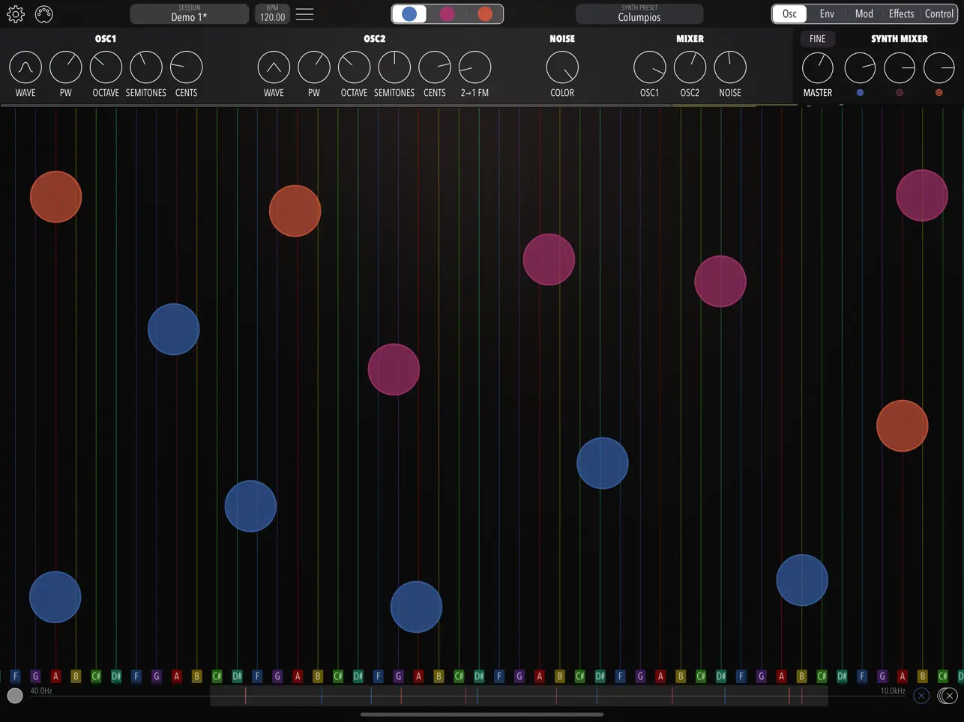Screen dimensions: 964x722
Task: Open the hamburger menu beside the BPM field
Action: (304, 13)
